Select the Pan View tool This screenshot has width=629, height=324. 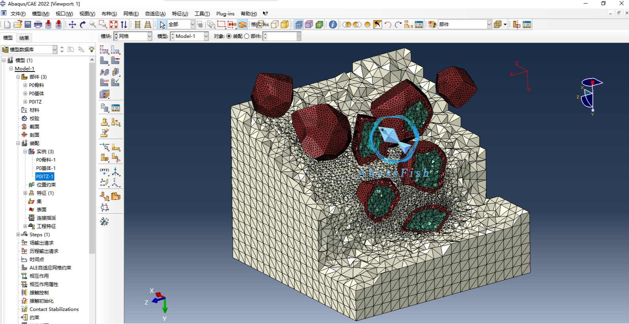coord(72,24)
